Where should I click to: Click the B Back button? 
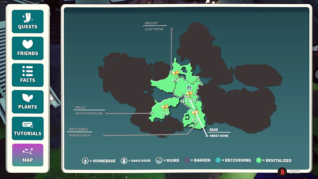pos(289,172)
